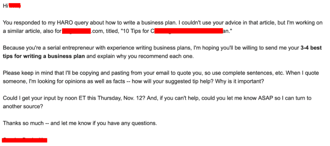330x146 pixels.
Task: Click the ".com" text after the redaction
Action: [98, 31]
